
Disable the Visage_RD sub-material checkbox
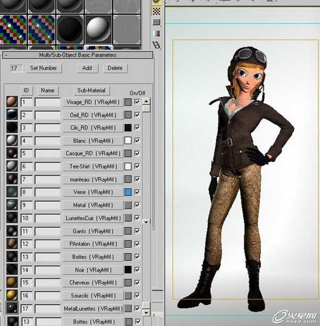click(137, 102)
